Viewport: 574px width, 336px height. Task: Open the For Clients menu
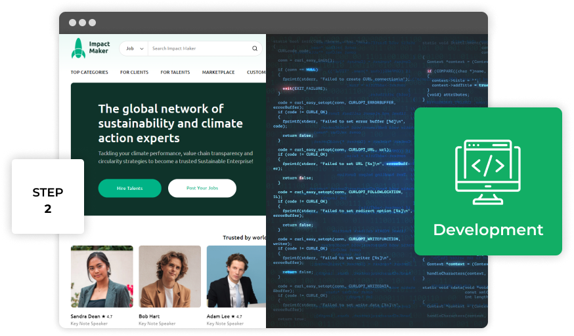coord(135,72)
